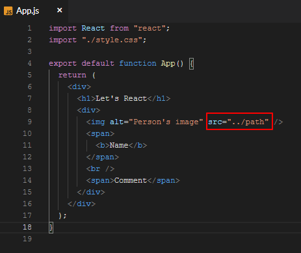The height and width of the screenshot is (253, 301).
Task: Click the "Person's image" string value
Action: (166, 122)
